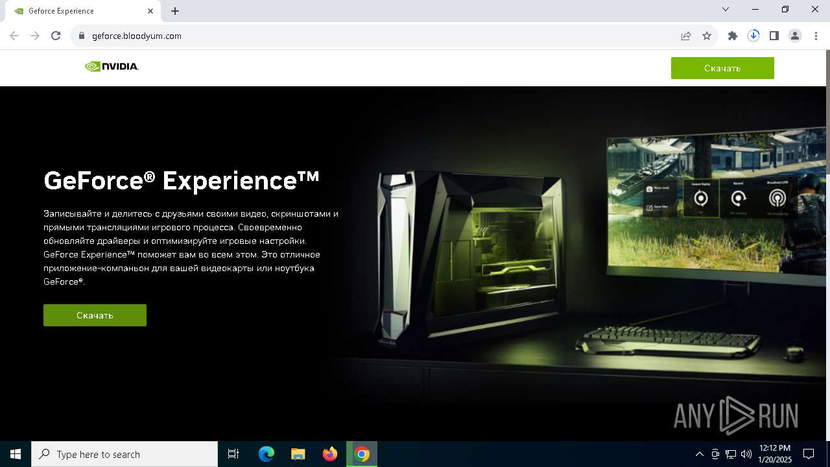This screenshot has width=830, height=467.
Task: Reload the page with the refresh icon
Action: (56, 36)
